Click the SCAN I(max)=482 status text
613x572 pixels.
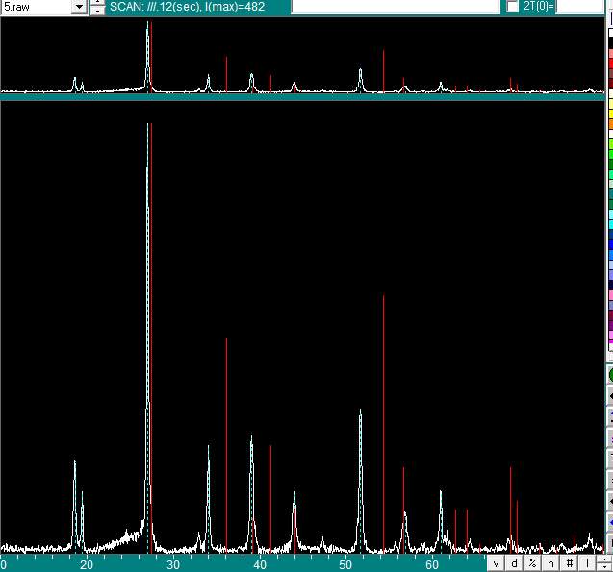[x=187, y=7]
